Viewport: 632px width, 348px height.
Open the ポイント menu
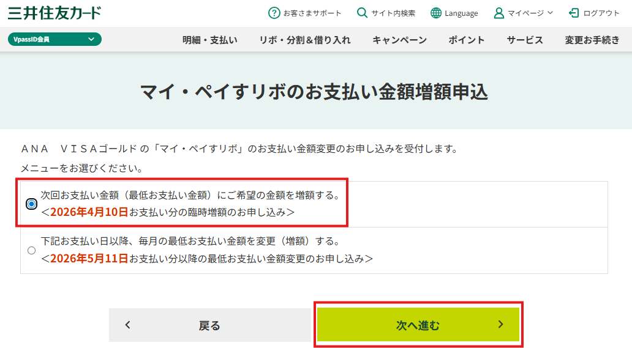pos(466,40)
